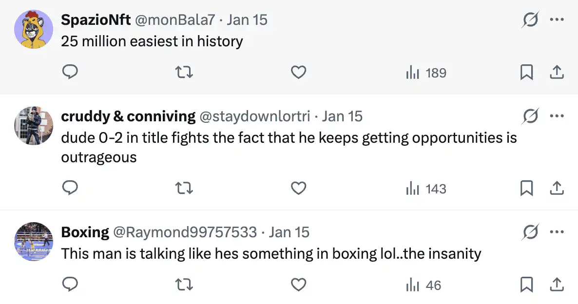Repost the '0-2 in title fights' tweet

pyautogui.click(x=184, y=188)
